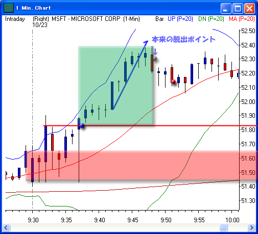Image resolution: width=258 pixels, height=234 pixels.
Task: Maximize the 1 Min. Chart window
Action: (238, 8)
